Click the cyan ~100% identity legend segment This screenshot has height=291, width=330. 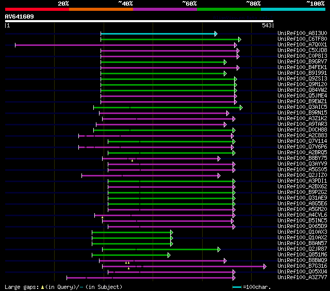click(293, 9)
